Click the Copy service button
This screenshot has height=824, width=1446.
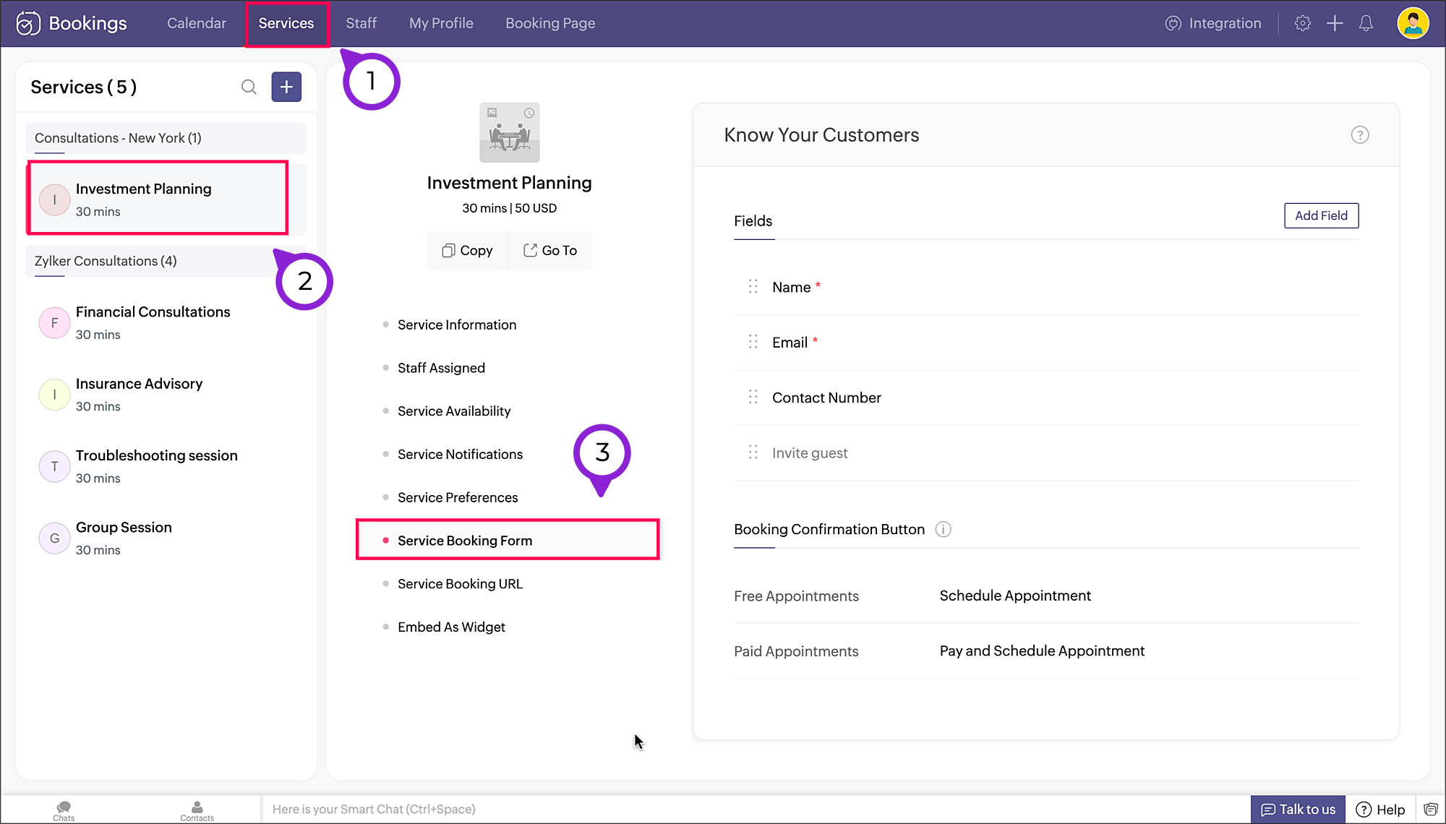pos(468,250)
